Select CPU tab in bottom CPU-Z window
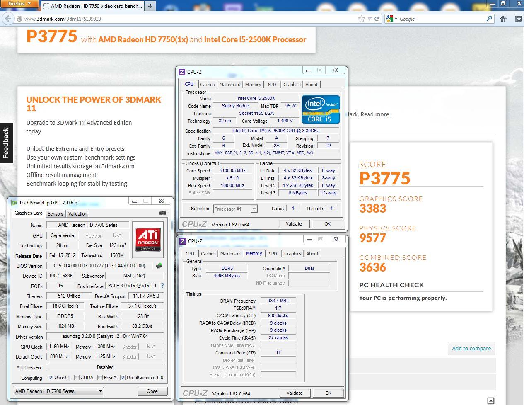Image resolution: width=524 pixels, height=405 pixels. pyautogui.click(x=190, y=254)
